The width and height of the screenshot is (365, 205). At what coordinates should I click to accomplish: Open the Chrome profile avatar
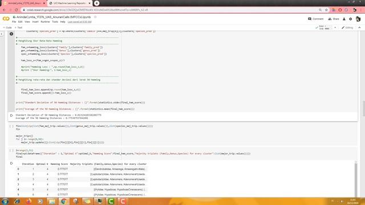(355, 10)
